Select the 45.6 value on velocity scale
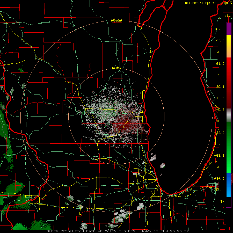Image resolution: width=233 pixels, height=233 pixels. click(x=220, y=75)
